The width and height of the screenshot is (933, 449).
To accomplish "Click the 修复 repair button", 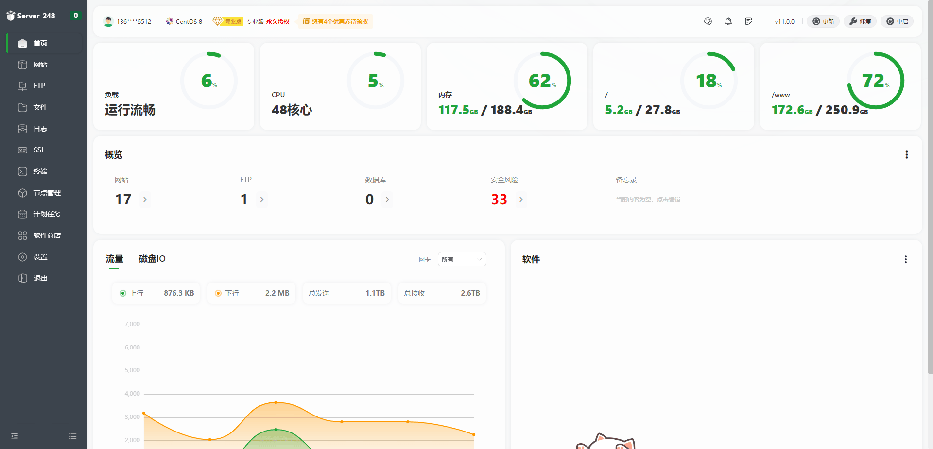I will (860, 21).
